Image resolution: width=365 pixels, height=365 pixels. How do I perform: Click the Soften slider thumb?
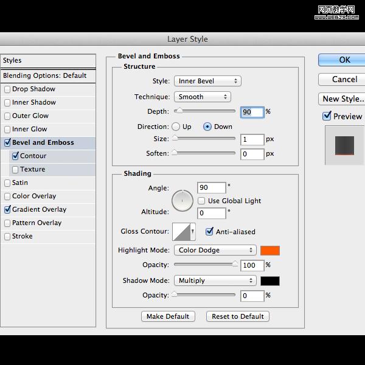pos(175,153)
